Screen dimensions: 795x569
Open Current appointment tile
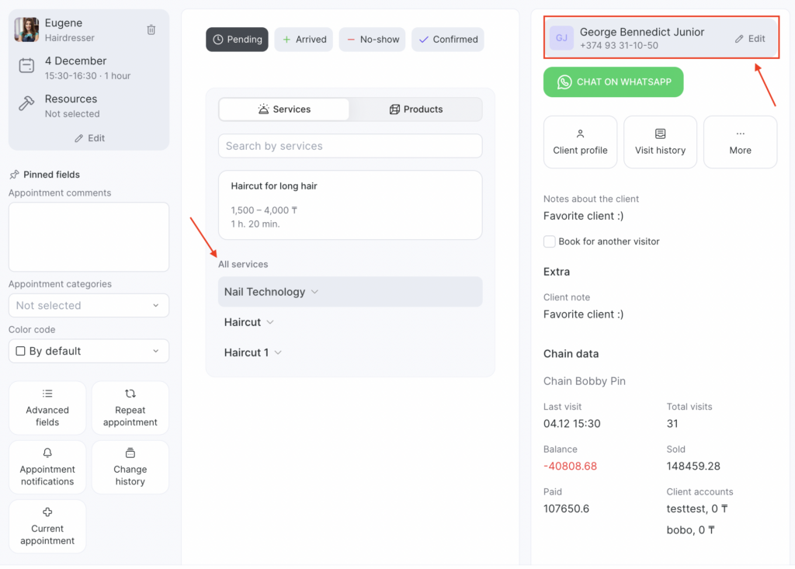coord(47,526)
